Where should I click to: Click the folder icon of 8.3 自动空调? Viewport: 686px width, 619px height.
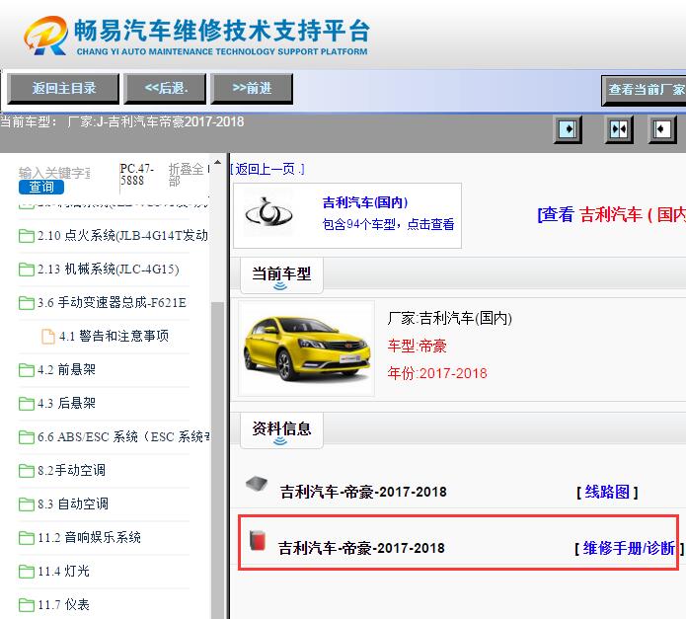tap(27, 504)
